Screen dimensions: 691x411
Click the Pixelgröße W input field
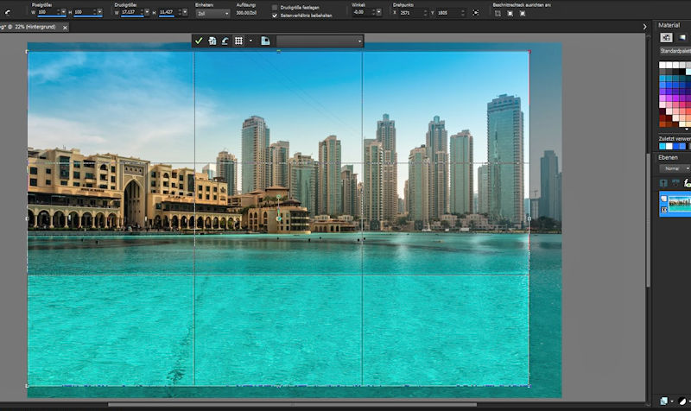[x=47, y=12]
